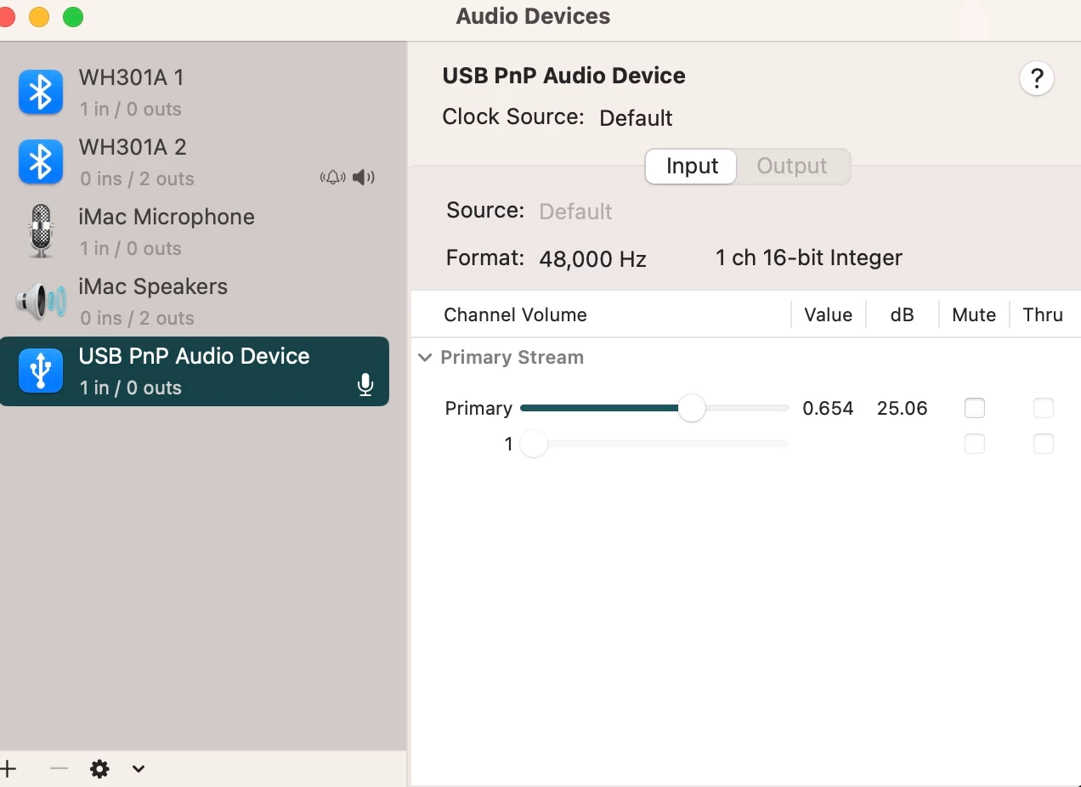
Task: Remove device with the minus button
Action: coord(59,769)
